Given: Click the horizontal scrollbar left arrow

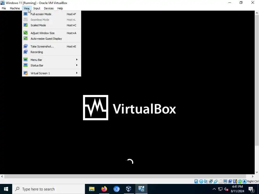Looking at the screenshot, I should 2,176.
